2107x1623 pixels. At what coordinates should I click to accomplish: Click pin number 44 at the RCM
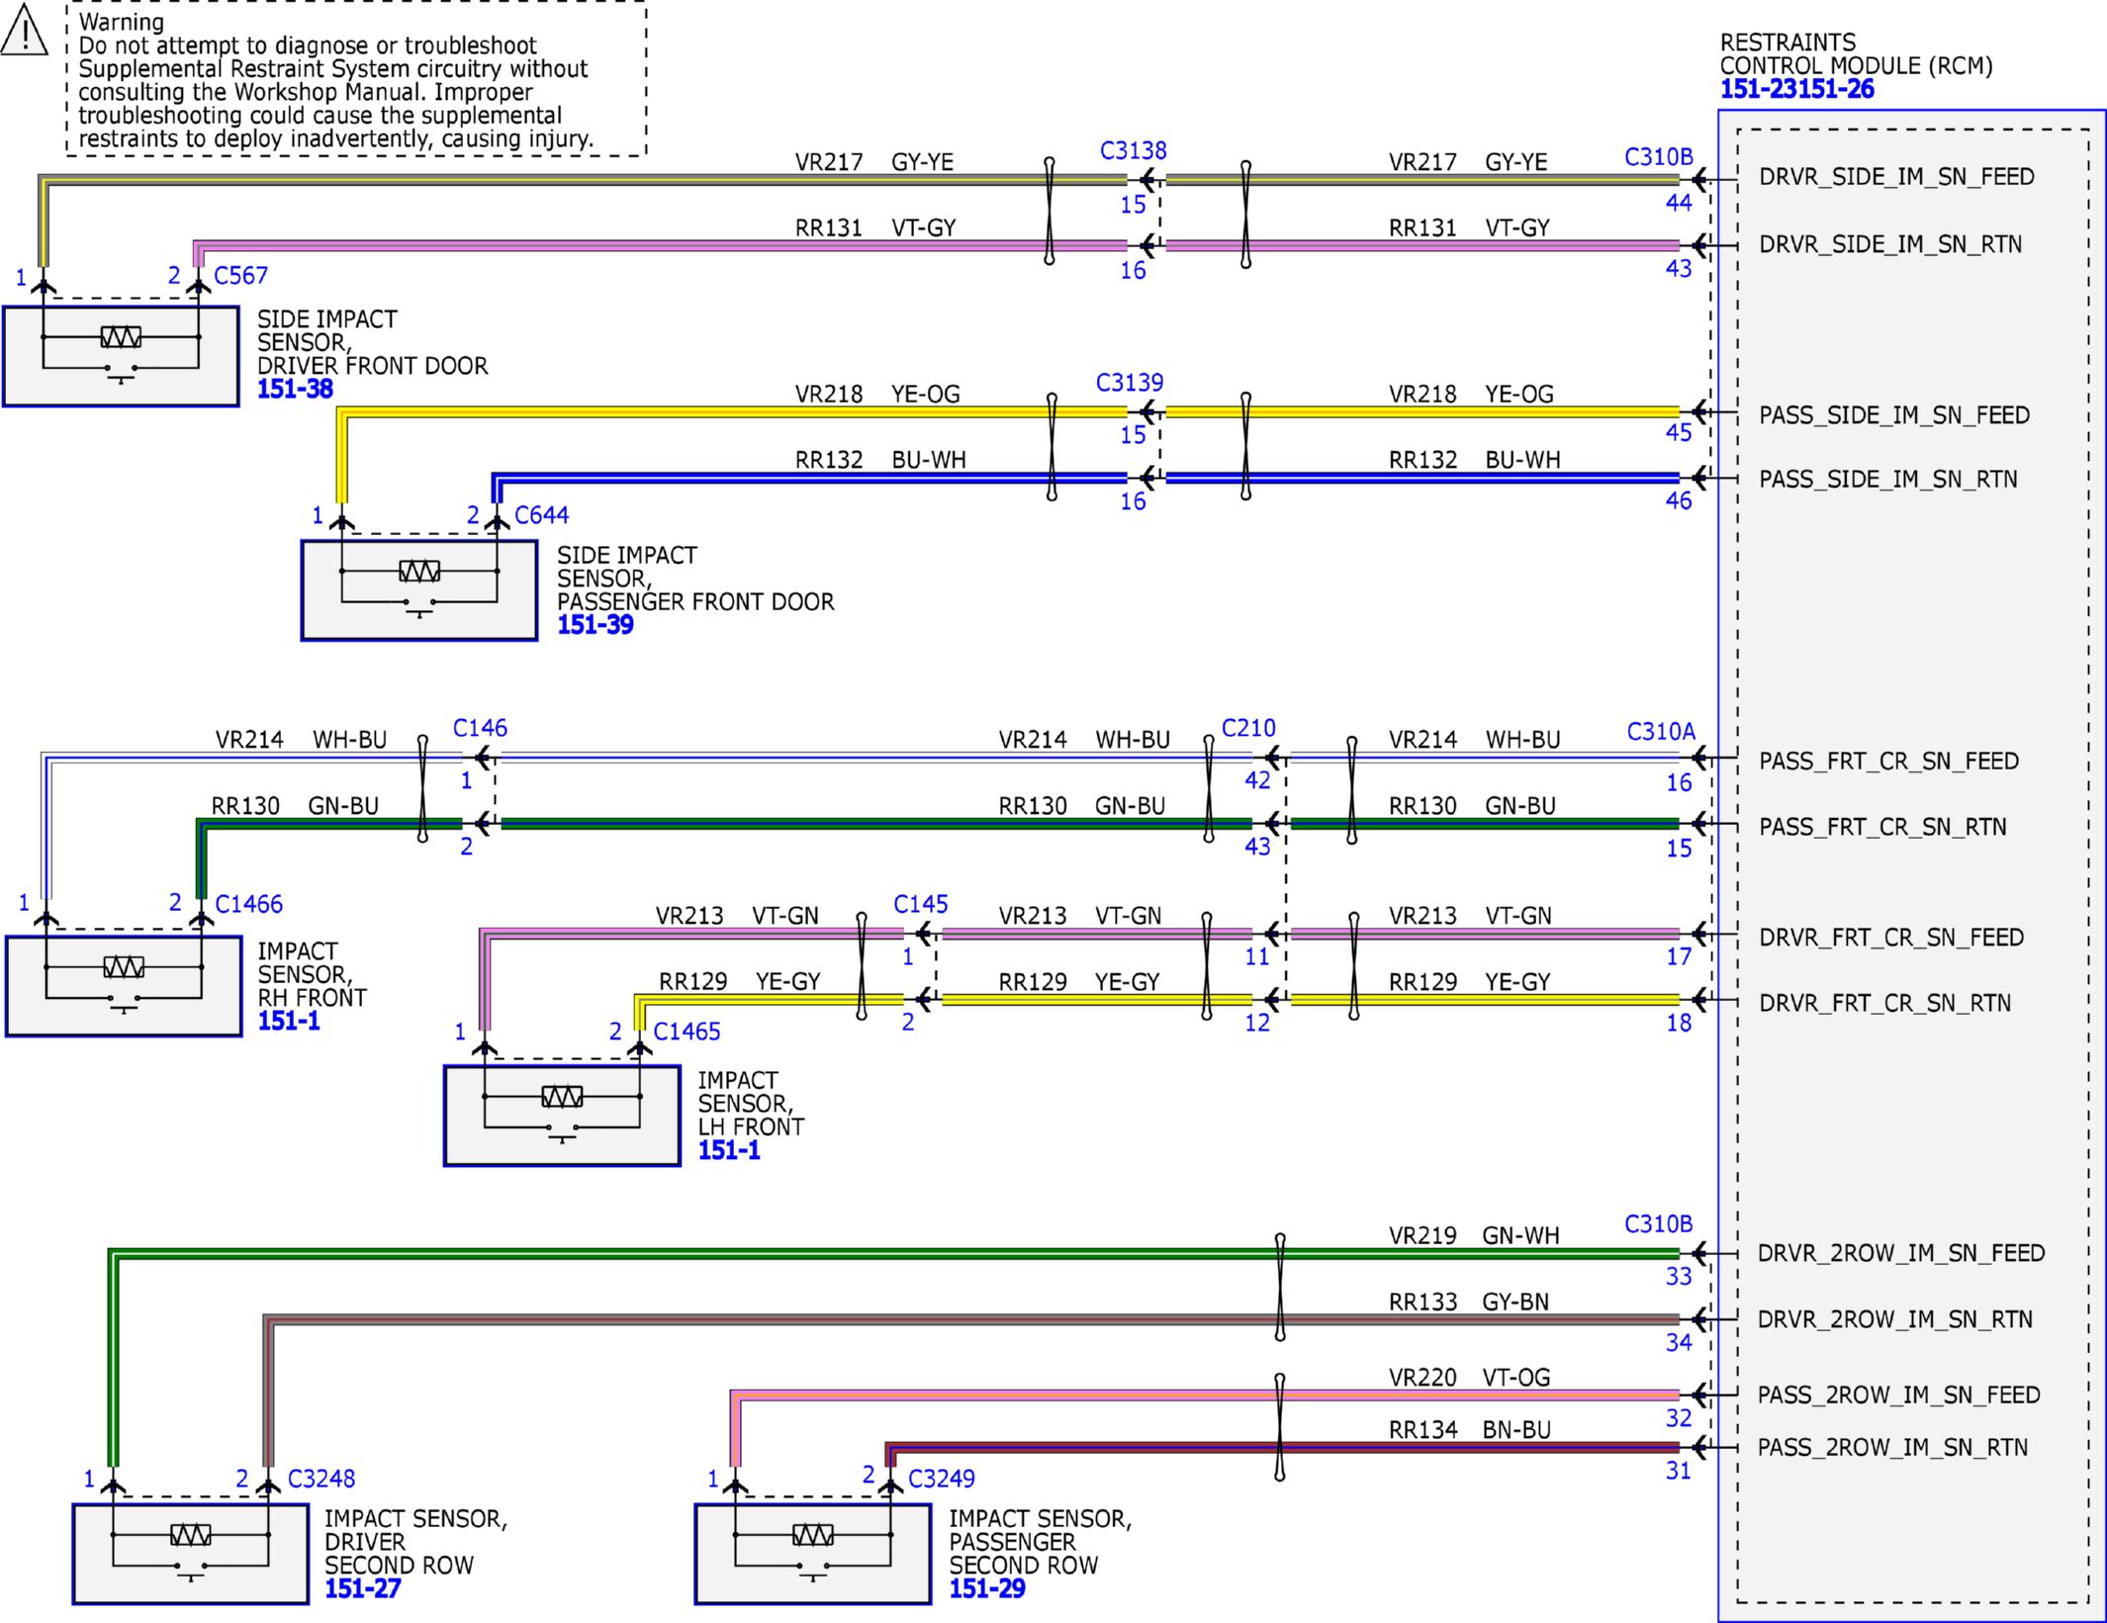1679,203
